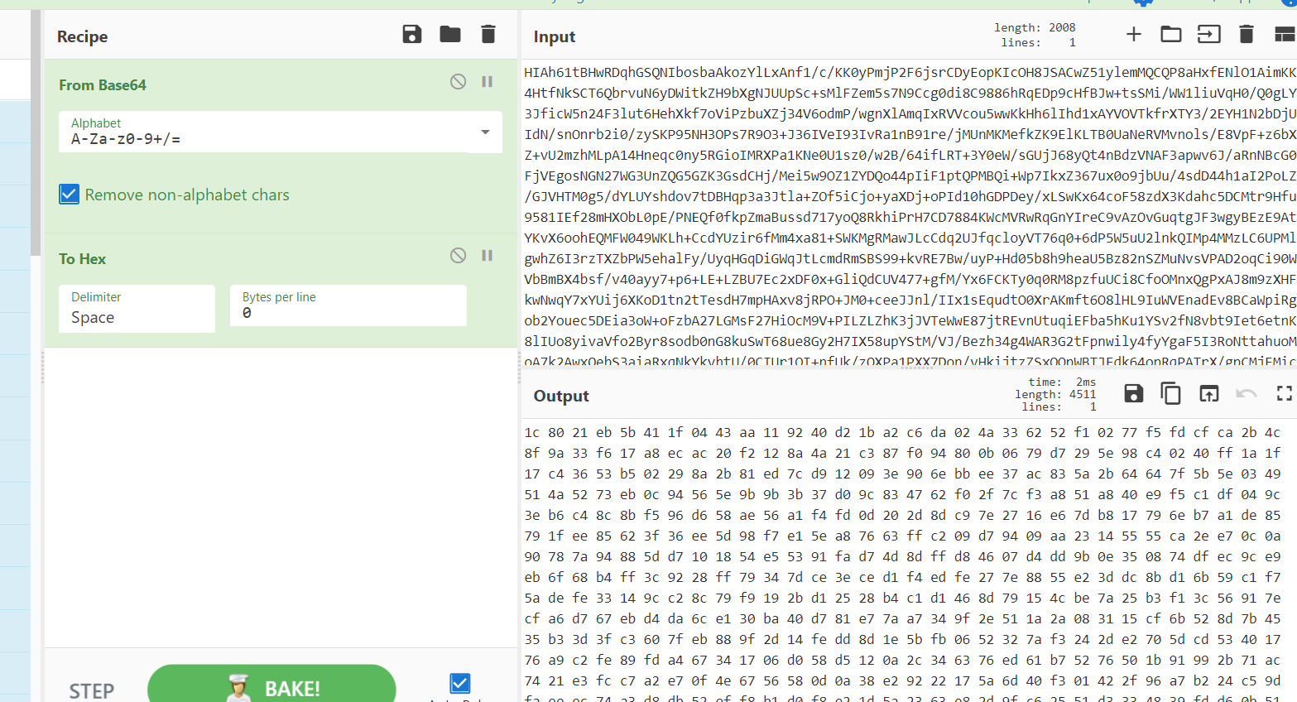
Task: Clear recipe with trash icon
Action: pyautogui.click(x=488, y=34)
